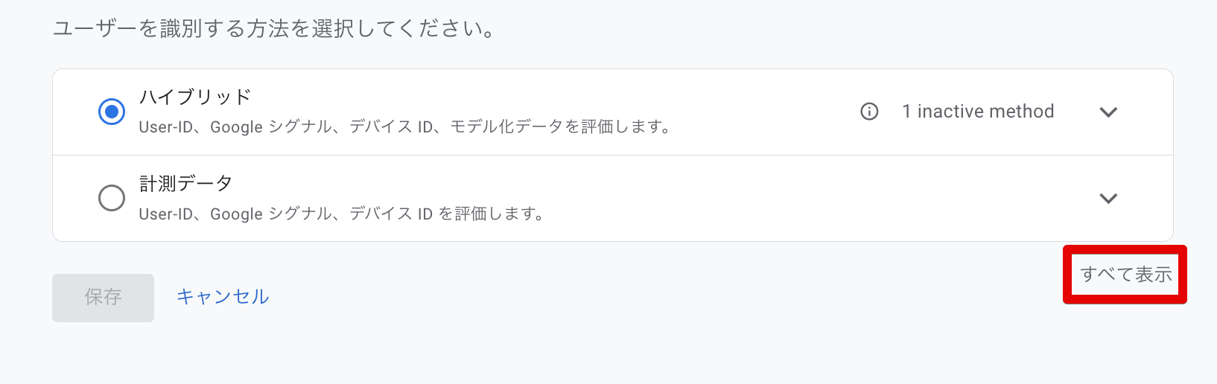
Task: Click "User-ID" in the 計測データ description
Action: 166,214
